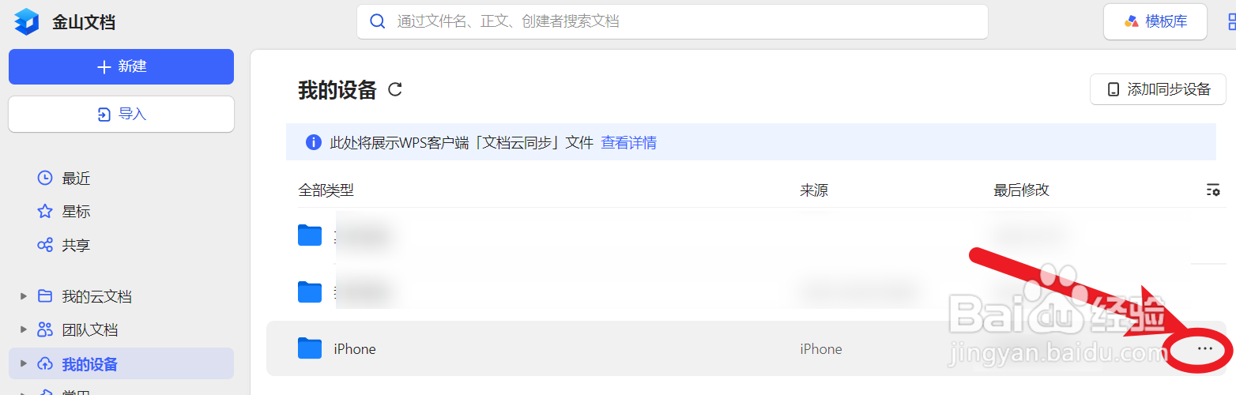Image resolution: width=1236 pixels, height=395 pixels.
Task: Open the column settings icon
Action: click(x=1213, y=190)
